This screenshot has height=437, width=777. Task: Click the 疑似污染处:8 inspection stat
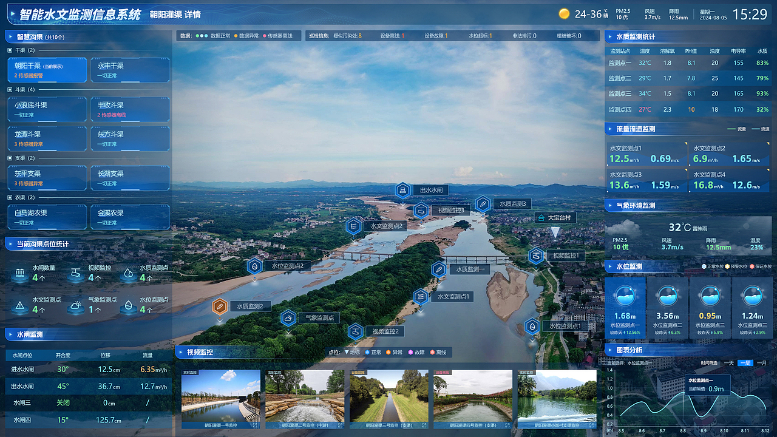click(347, 36)
